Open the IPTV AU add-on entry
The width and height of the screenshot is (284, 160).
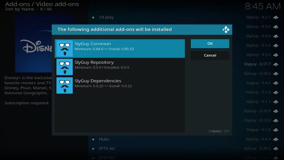point(107,148)
